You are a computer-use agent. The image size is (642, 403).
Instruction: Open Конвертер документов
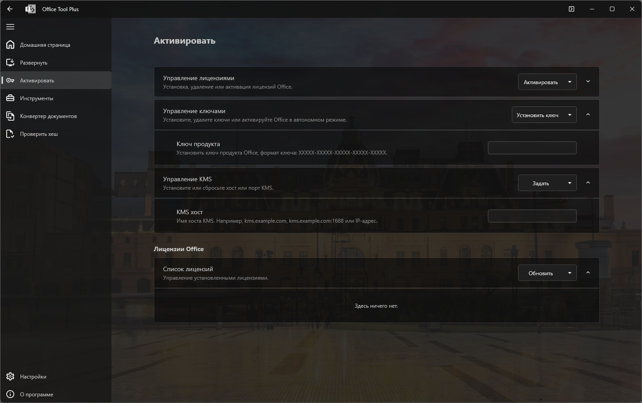[x=56, y=116]
